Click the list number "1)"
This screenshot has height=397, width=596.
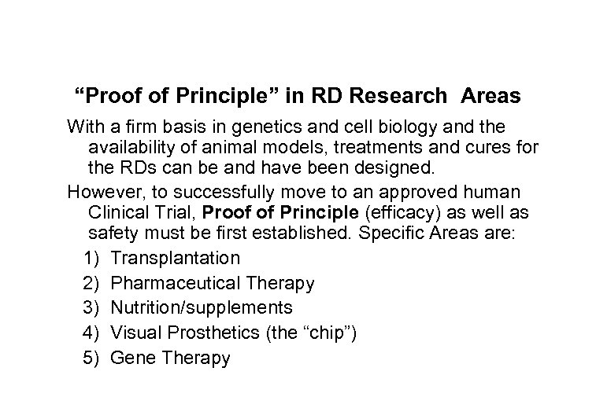pyautogui.click(x=92, y=258)
